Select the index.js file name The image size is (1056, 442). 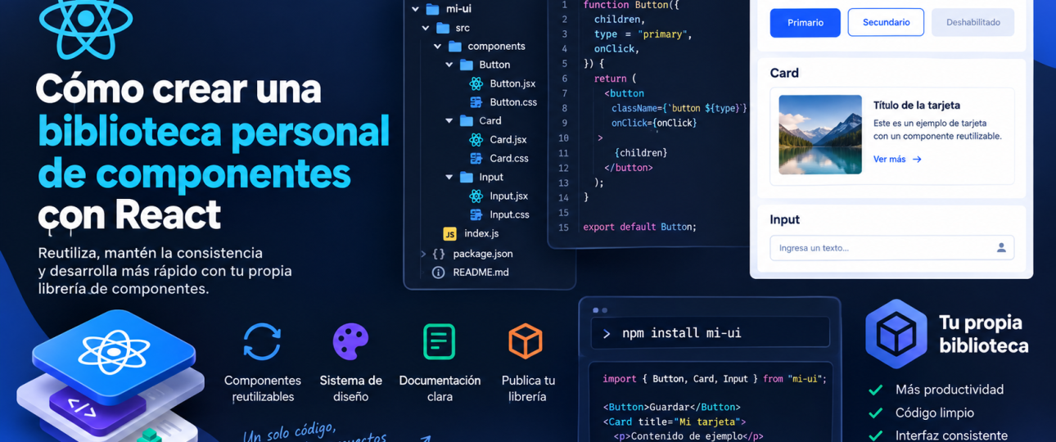481,234
